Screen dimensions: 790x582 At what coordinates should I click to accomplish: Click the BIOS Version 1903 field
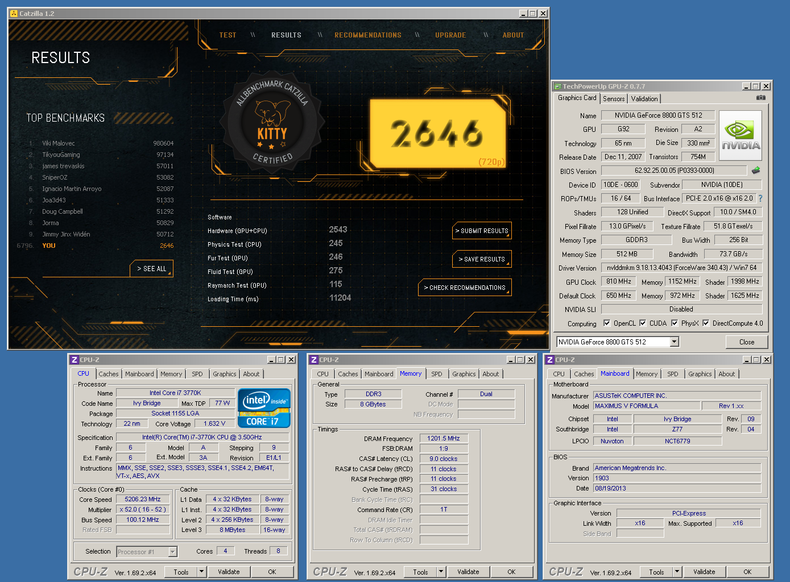click(677, 478)
